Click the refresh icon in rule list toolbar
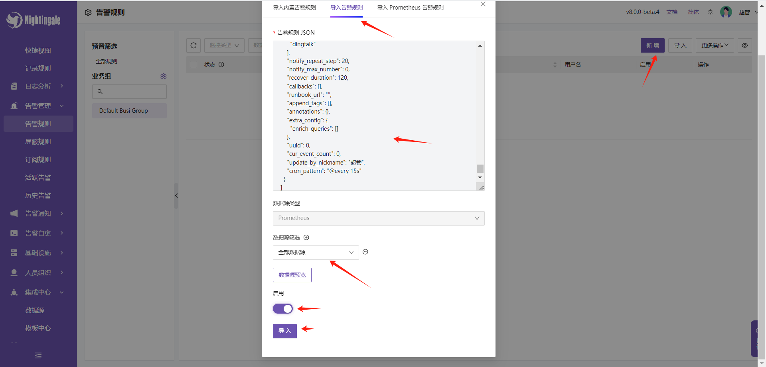766x367 pixels. (193, 45)
